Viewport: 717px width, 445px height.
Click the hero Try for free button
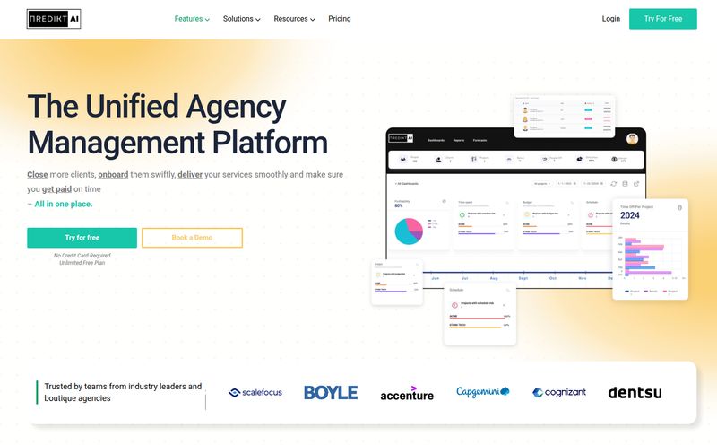click(82, 238)
